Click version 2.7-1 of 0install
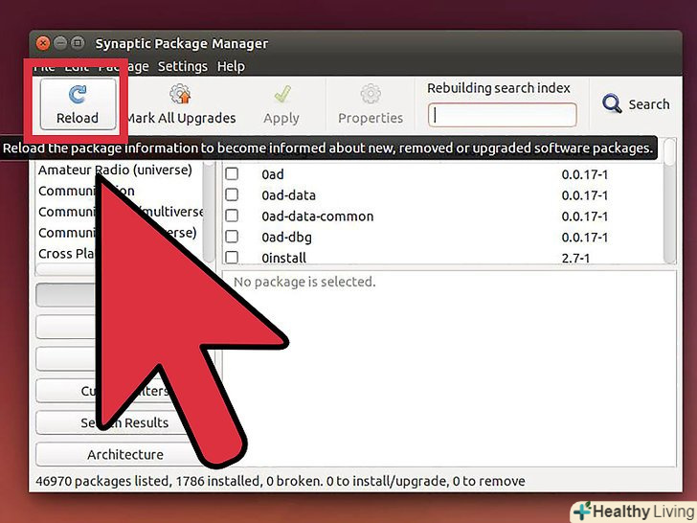 tap(575, 258)
